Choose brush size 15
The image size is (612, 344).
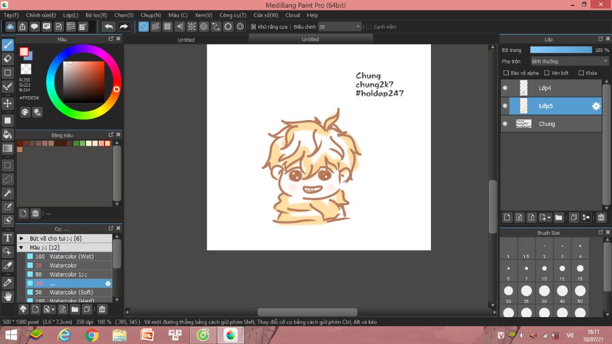click(x=580, y=271)
